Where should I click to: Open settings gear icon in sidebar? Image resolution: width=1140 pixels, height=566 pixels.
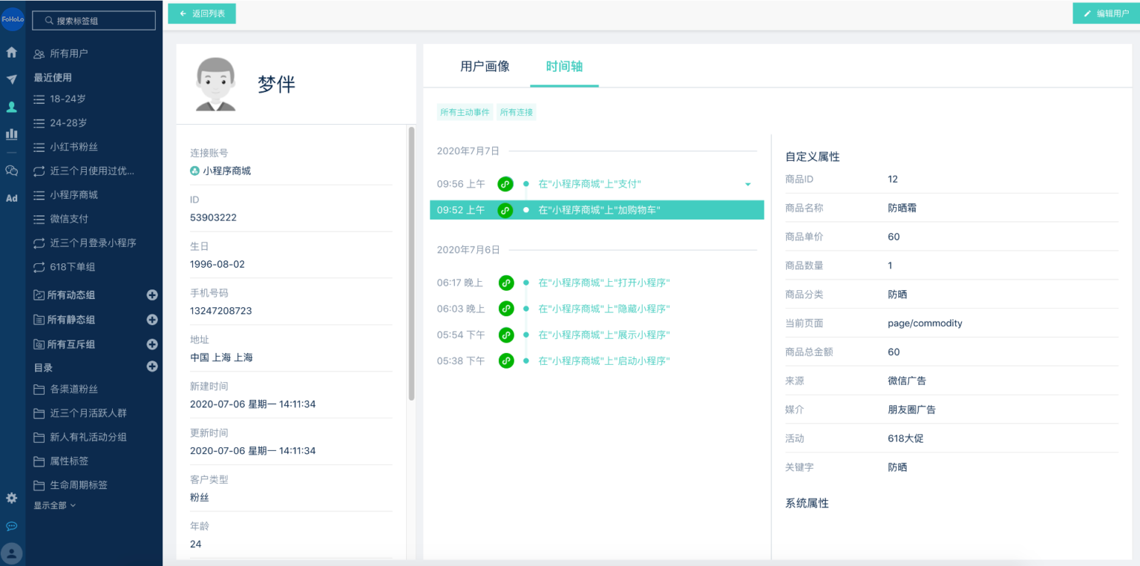tap(12, 498)
